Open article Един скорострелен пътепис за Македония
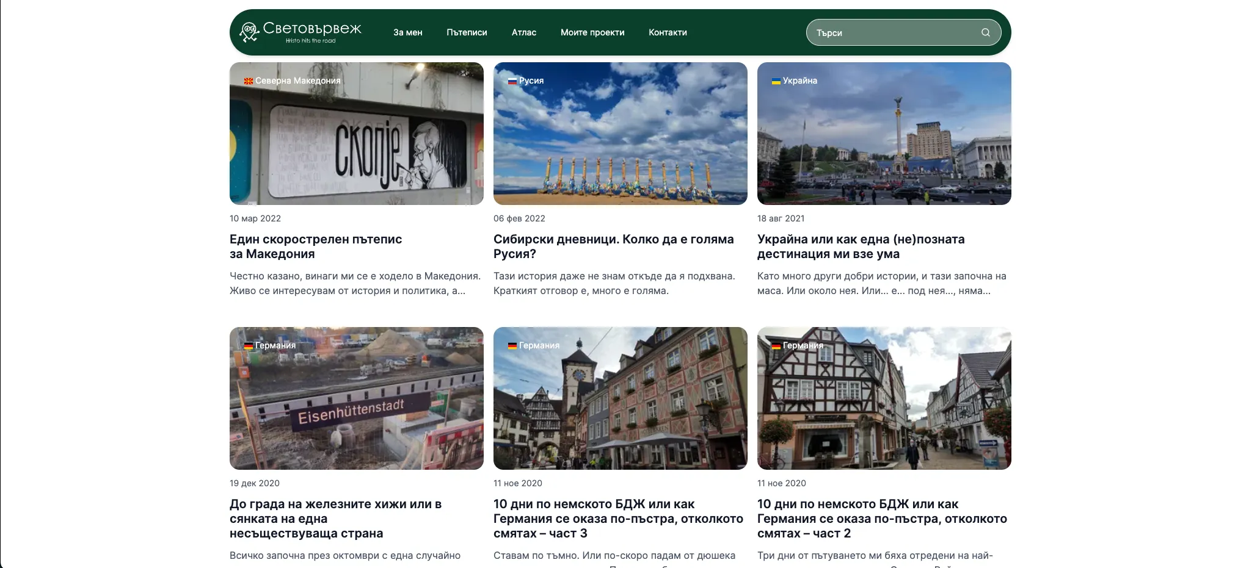1238x568 pixels. point(316,246)
